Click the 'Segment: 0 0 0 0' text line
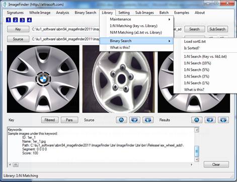This screenshot has height=182, width=237. pyautogui.click(x=35, y=149)
